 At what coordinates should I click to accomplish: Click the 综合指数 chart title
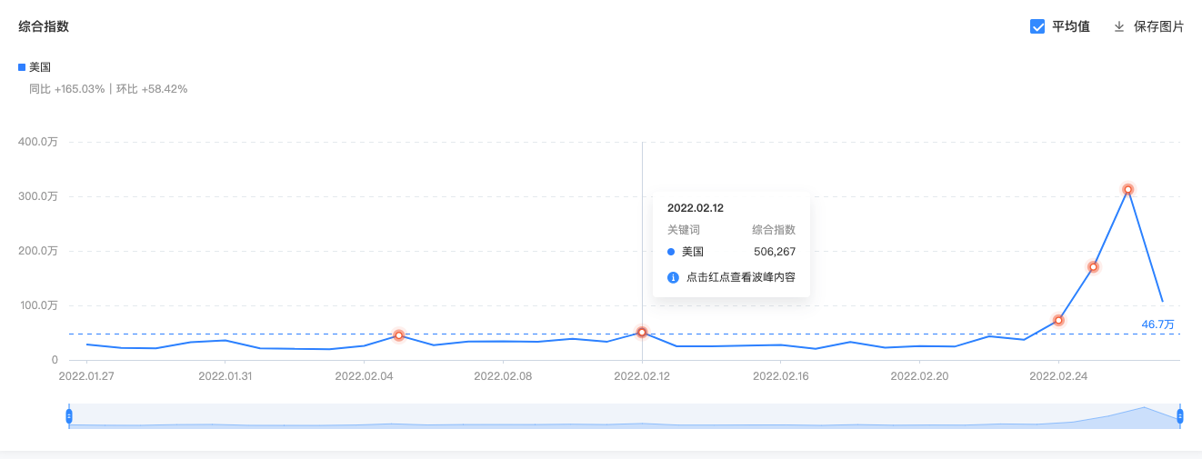44,26
